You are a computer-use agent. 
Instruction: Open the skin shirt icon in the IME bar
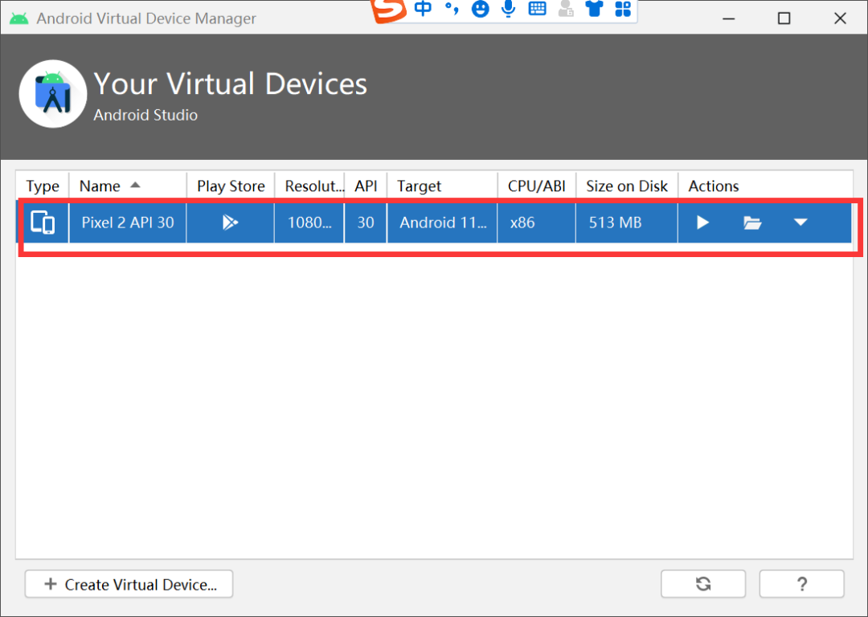[594, 8]
